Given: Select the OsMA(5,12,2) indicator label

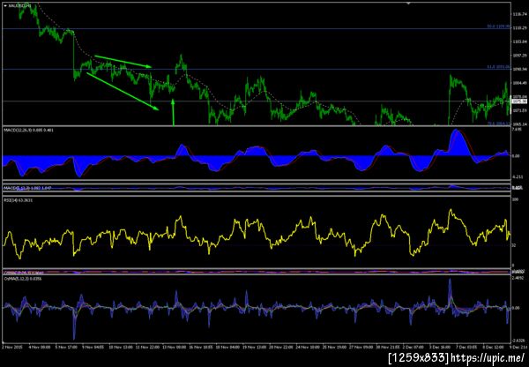Looking at the screenshot, I should pos(23,279).
